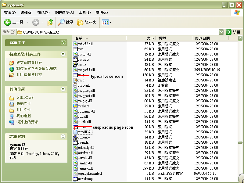Collapse the 詳細資料 panel
This screenshot has width=244, height=183.
(x=63, y=136)
